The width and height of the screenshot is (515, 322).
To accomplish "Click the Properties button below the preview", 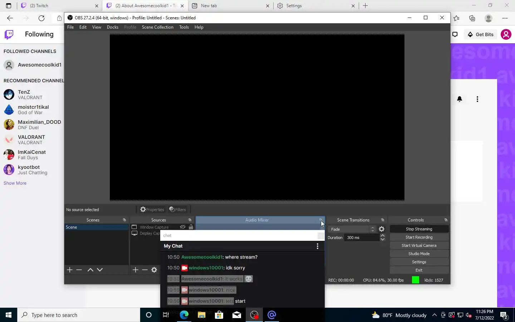I will tap(152, 210).
